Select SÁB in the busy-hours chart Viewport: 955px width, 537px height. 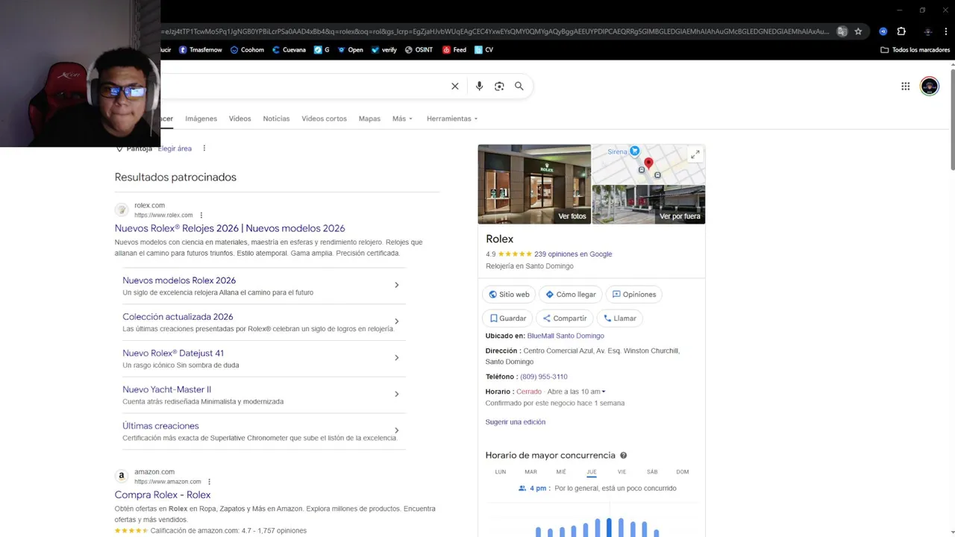tap(652, 472)
